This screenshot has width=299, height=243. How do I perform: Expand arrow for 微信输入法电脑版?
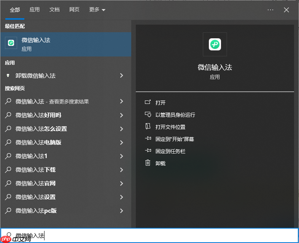click(122, 143)
